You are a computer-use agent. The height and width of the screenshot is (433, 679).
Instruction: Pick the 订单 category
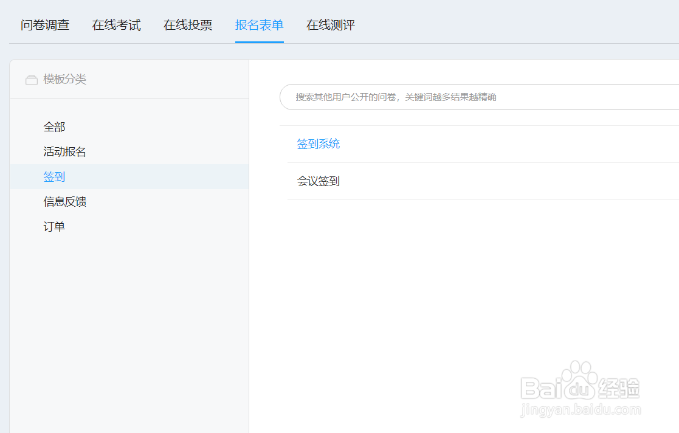click(x=54, y=227)
